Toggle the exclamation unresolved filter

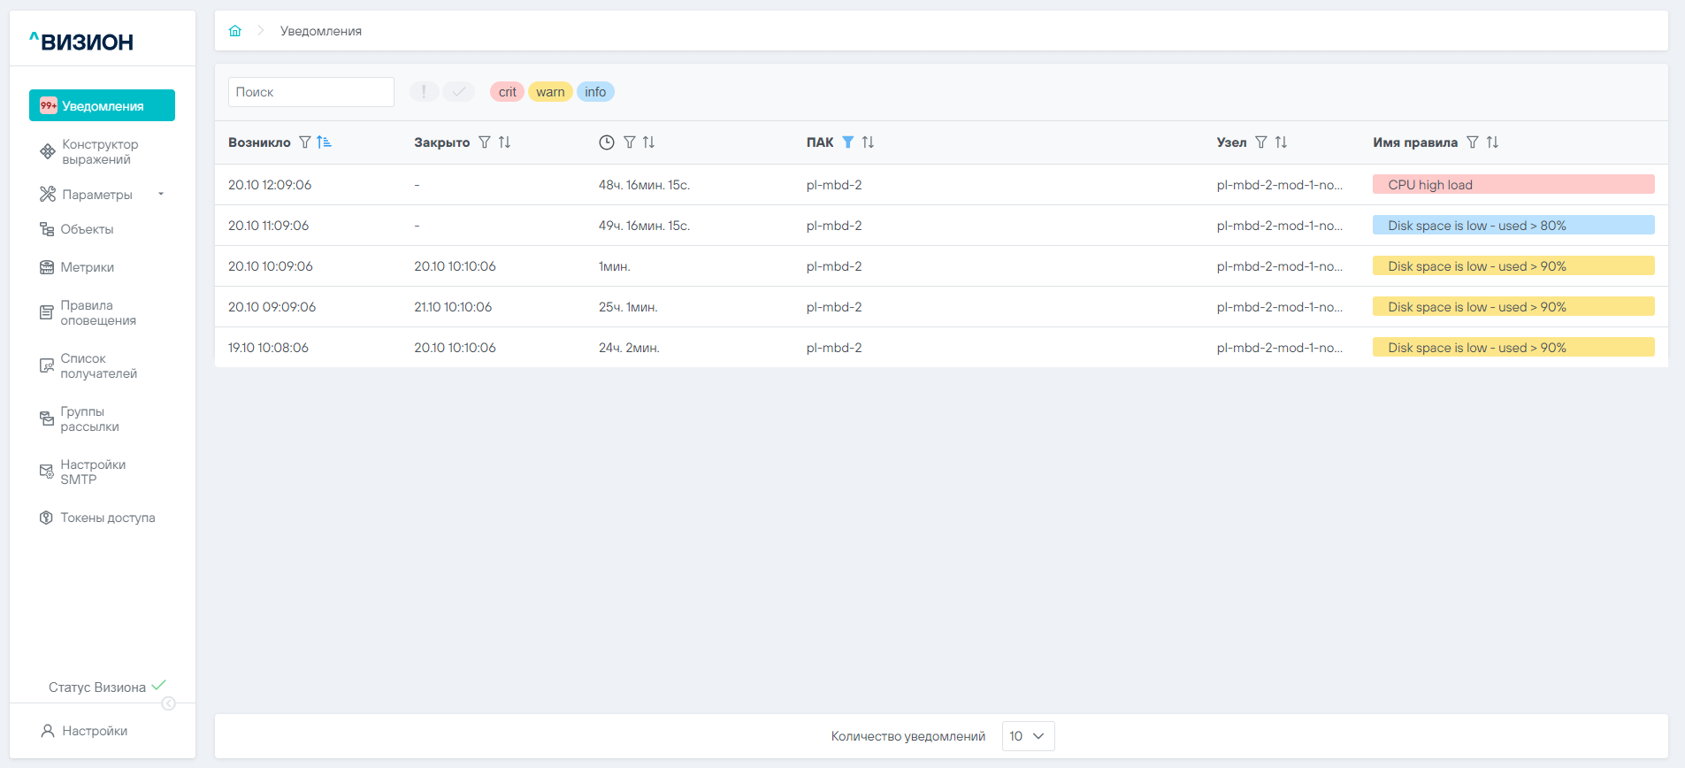click(x=424, y=92)
